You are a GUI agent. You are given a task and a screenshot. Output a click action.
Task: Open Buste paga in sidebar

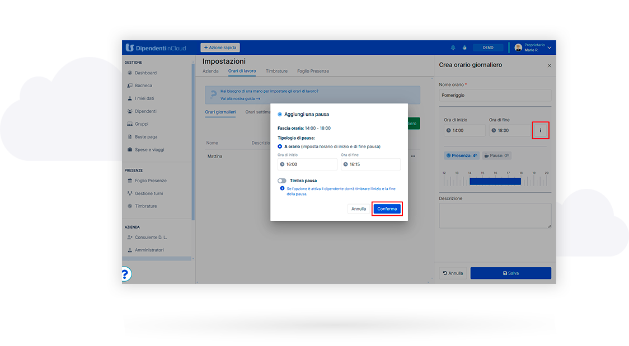[145, 137]
